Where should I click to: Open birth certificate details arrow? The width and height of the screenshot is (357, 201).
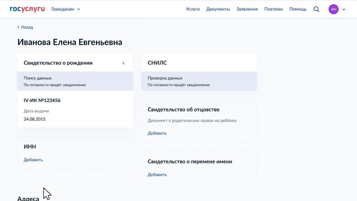(123, 63)
